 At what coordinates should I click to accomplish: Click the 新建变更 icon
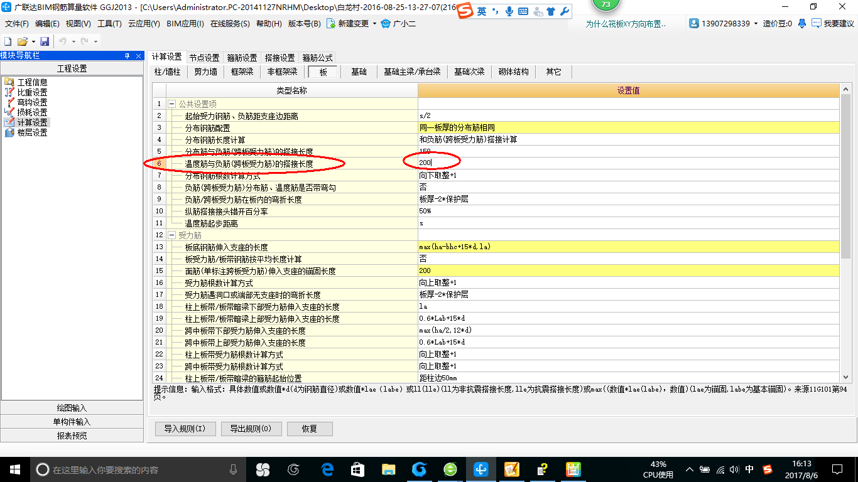[331, 24]
